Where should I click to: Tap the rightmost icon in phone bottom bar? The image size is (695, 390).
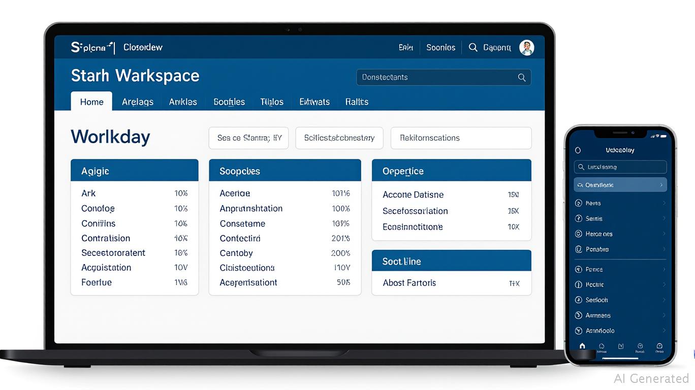pyautogui.click(x=659, y=346)
